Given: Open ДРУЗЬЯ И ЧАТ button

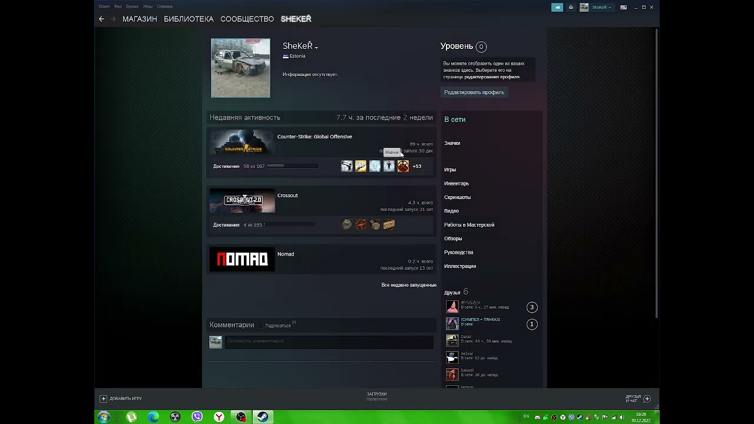Looking at the screenshot, I should pyautogui.click(x=638, y=399).
